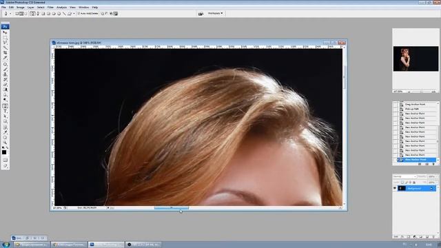
Task: Select the Type tool
Action: (x=5, y=111)
